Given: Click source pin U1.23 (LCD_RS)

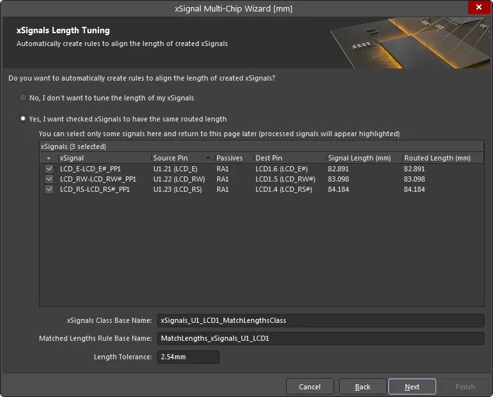Looking at the screenshot, I should pos(178,189).
